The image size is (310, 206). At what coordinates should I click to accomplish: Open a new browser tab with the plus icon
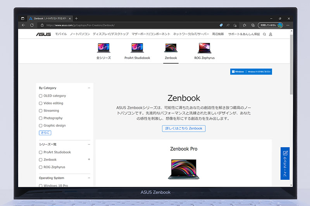coord(76,18)
